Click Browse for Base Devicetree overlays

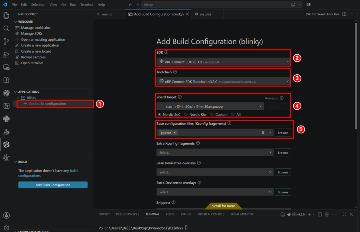[x=283, y=172]
